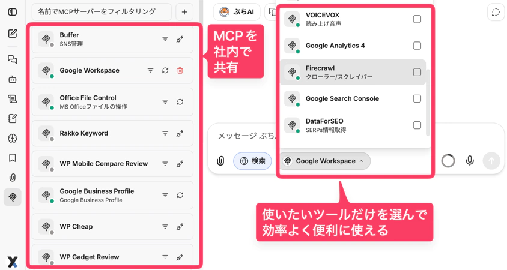Click the connect plug icon for Buffer

pos(180,39)
